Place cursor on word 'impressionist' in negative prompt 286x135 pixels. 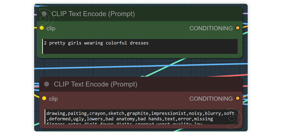pos(169,113)
